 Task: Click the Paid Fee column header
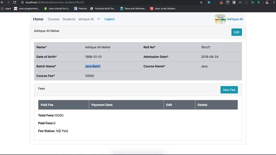pos(63,105)
